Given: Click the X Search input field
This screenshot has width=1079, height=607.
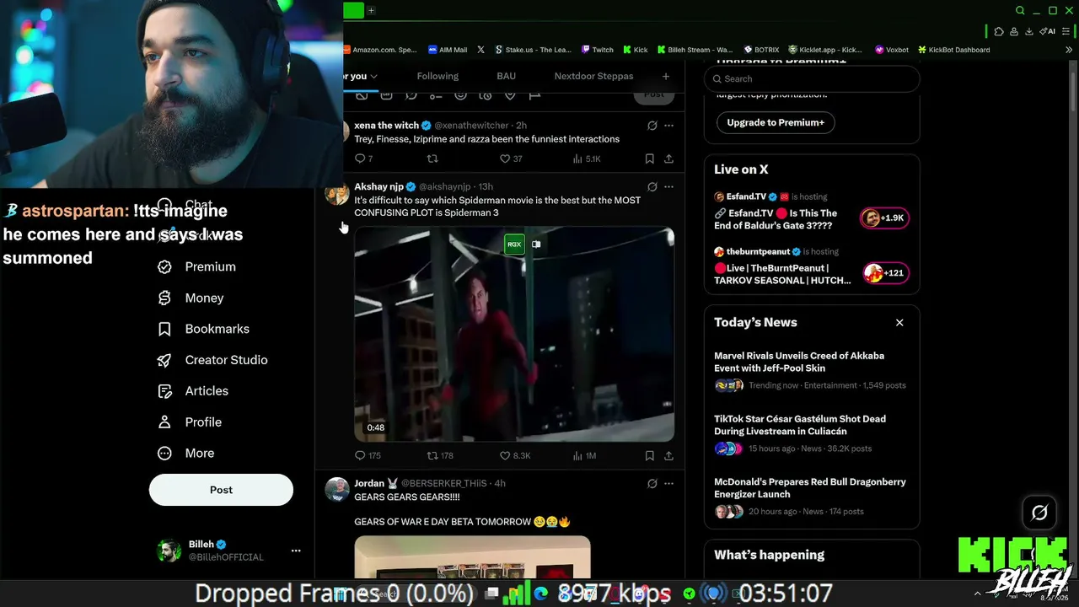Looking at the screenshot, I should [812, 78].
